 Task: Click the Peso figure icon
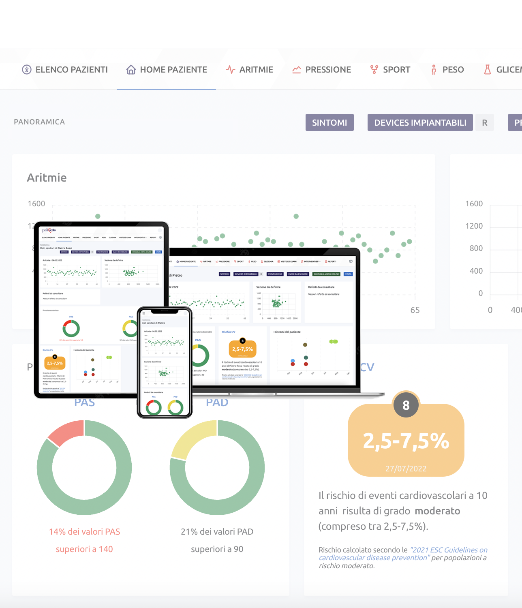[434, 70]
